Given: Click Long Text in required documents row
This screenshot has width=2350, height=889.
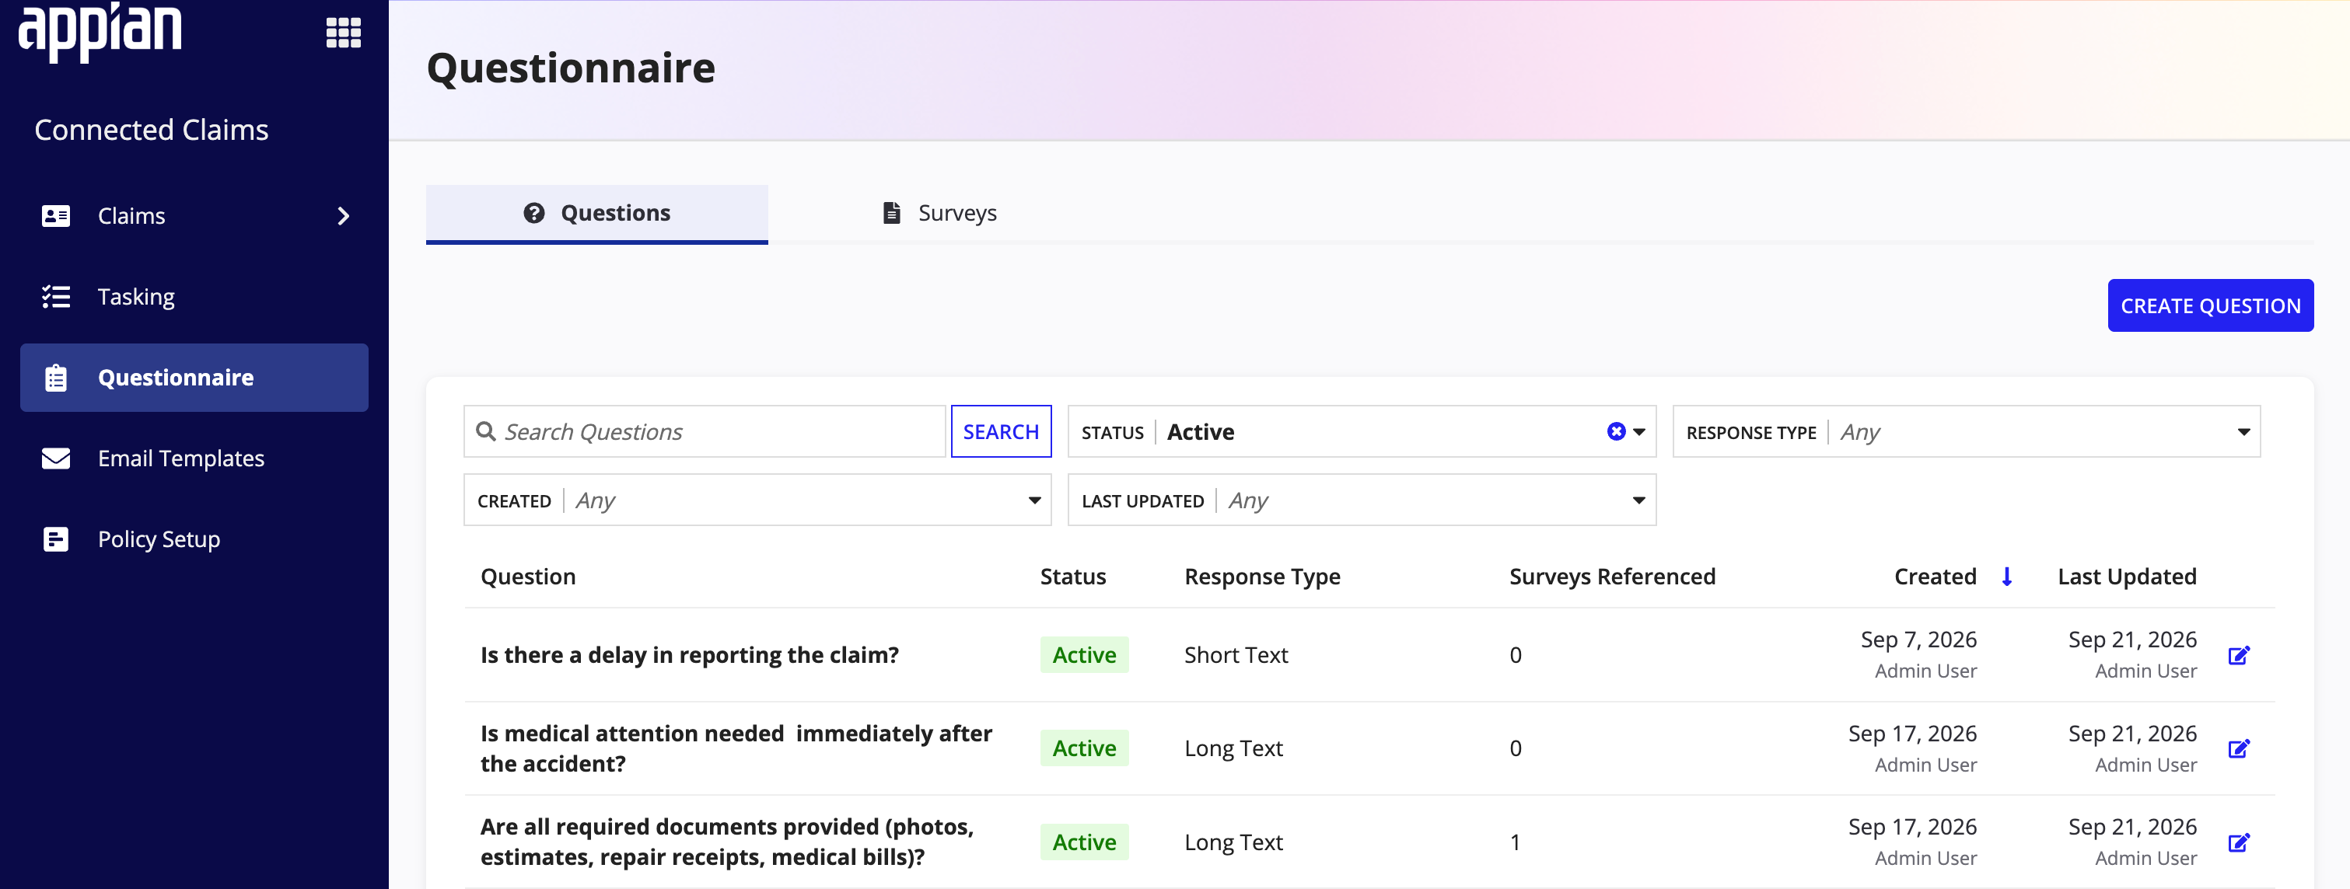Looking at the screenshot, I should coord(1233,842).
